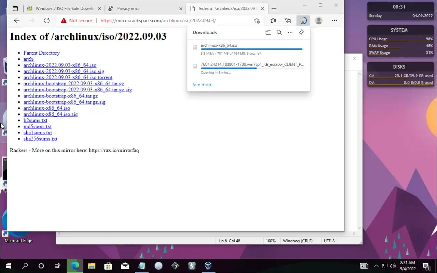Open downloads folder icon in Downloads panel
This screenshot has width=437, height=273.
point(268,32)
